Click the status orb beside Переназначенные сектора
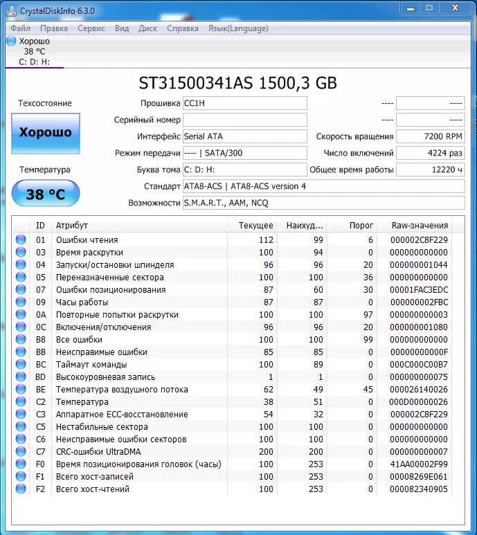Screen dimensions: 477x535 (21, 278)
